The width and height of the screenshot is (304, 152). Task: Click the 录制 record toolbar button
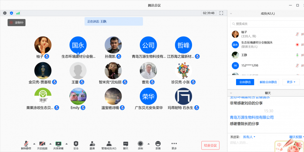pyautogui.click(x=140, y=145)
